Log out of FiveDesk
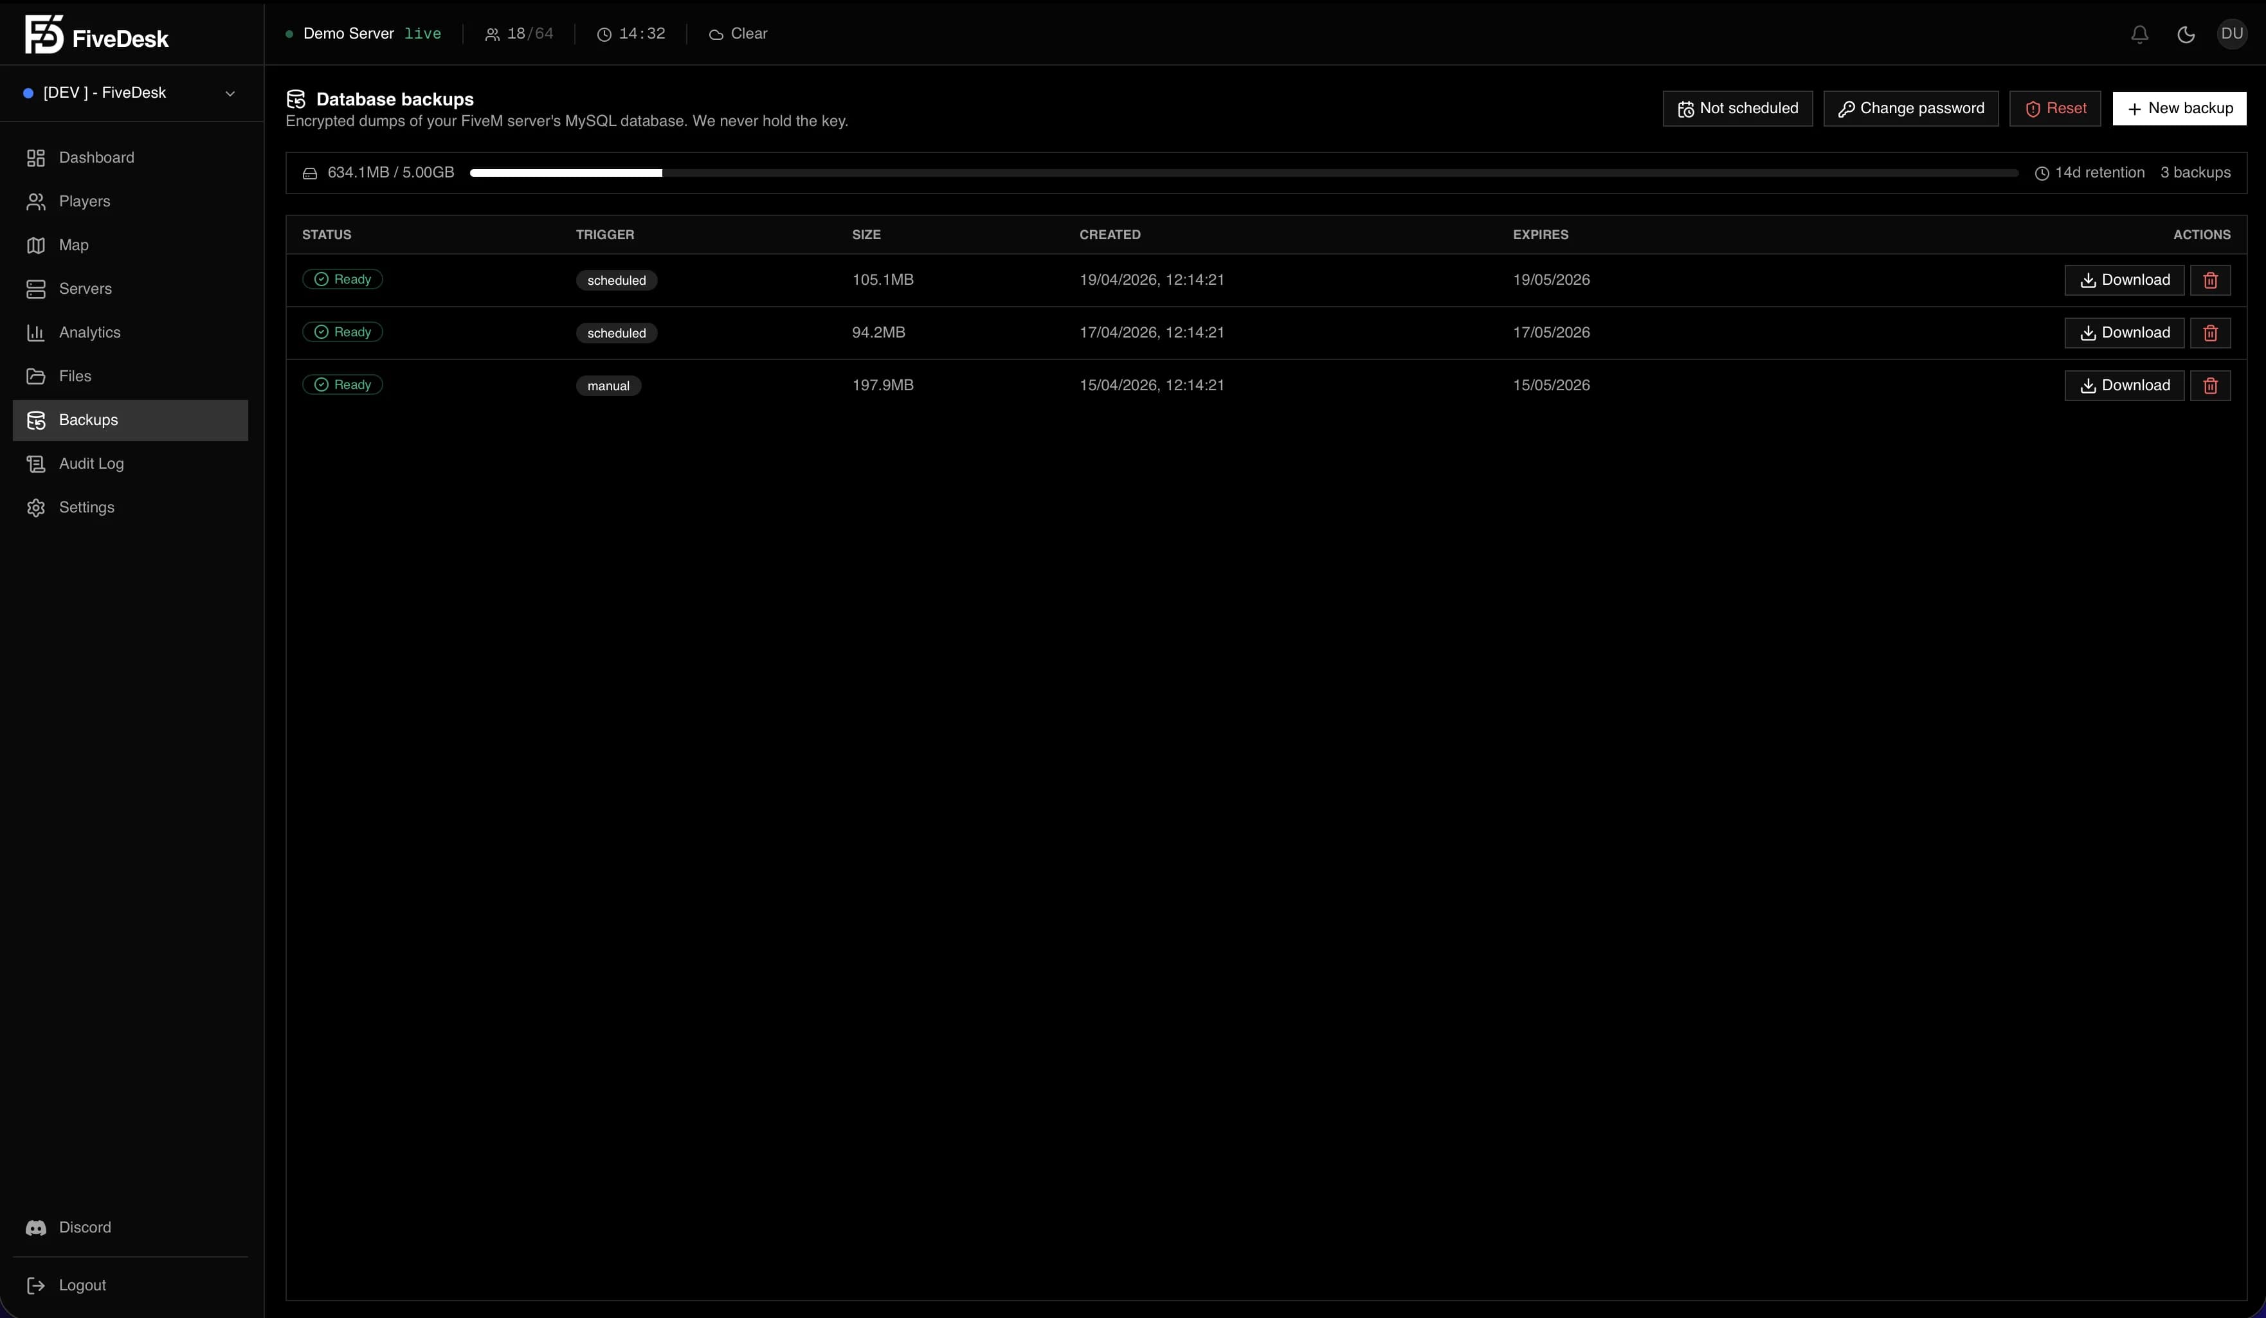 tap(131, 1286)
